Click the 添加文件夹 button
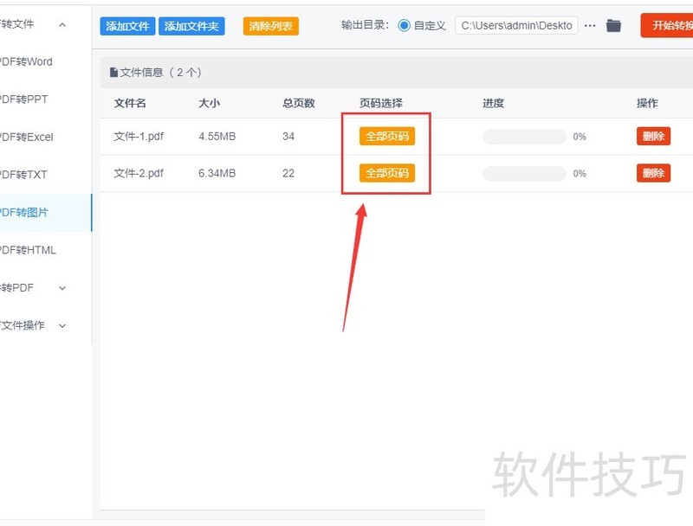 [x=191, y=25]
